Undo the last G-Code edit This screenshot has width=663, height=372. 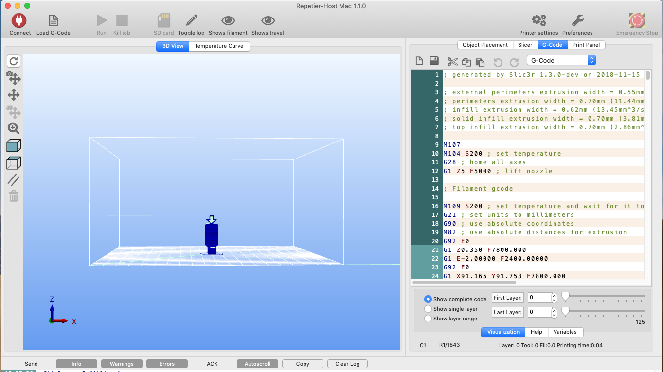498,62
